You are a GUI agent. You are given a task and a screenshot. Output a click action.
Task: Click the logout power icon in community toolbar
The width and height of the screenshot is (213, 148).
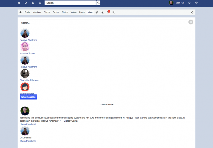(x=192, y=12)
